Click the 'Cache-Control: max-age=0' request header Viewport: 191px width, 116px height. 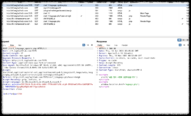tap(16, 56)
